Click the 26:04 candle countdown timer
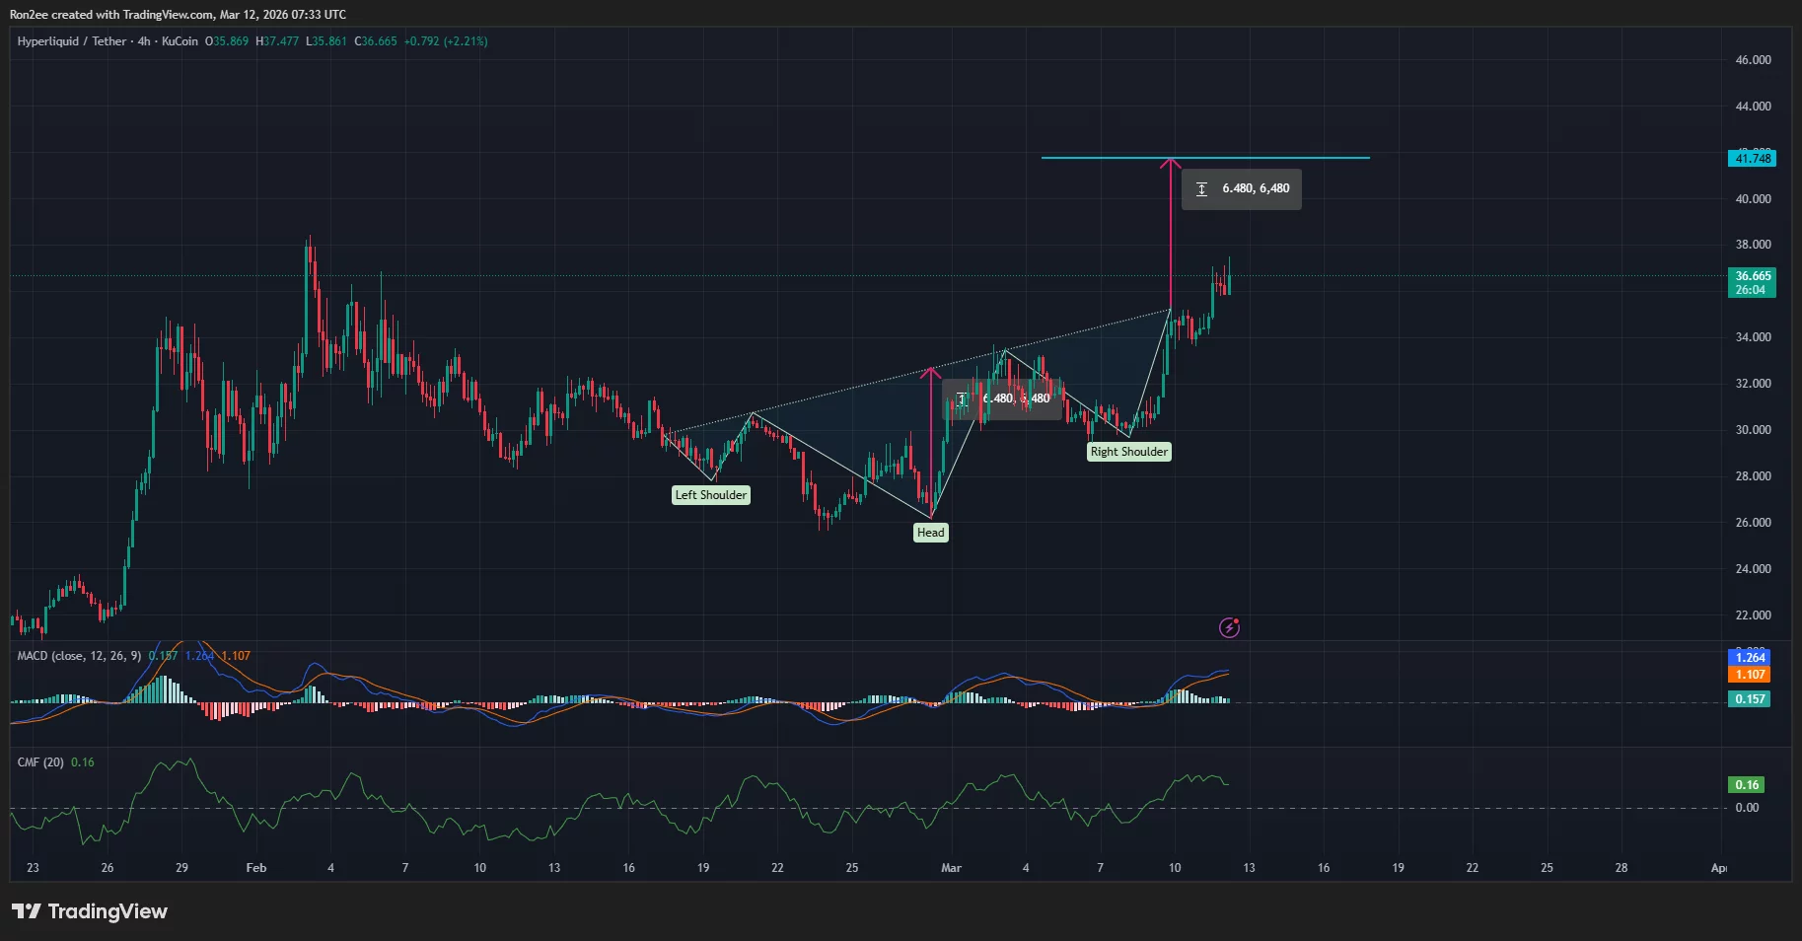This screenshot has height=941, width=1802. pos(1751,291)
